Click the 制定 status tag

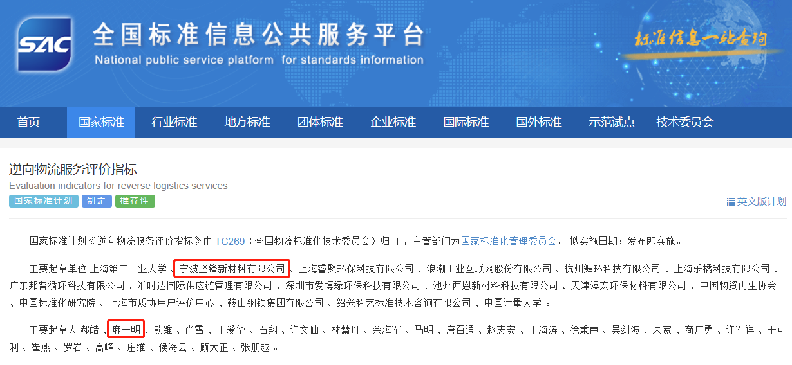[x=97, y=201]
